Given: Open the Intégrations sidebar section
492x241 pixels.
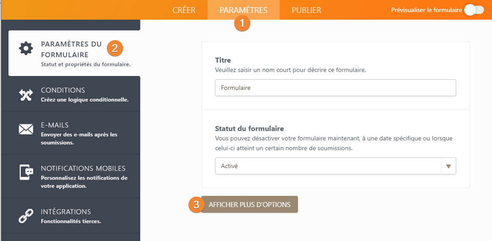Looking at the screenshot, I should 71,216.
